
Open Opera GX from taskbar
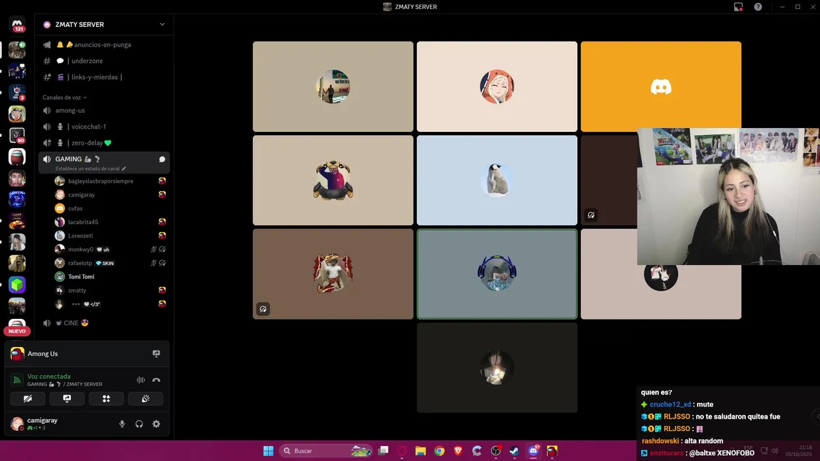click(x=402, y=451)
